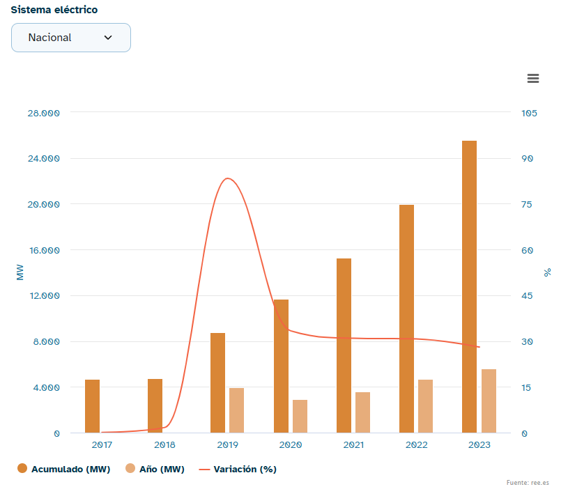Select the 2020 Acumulado bar
Image resolution: width=568 pixels, height=496 pixels.
[281, 366]
